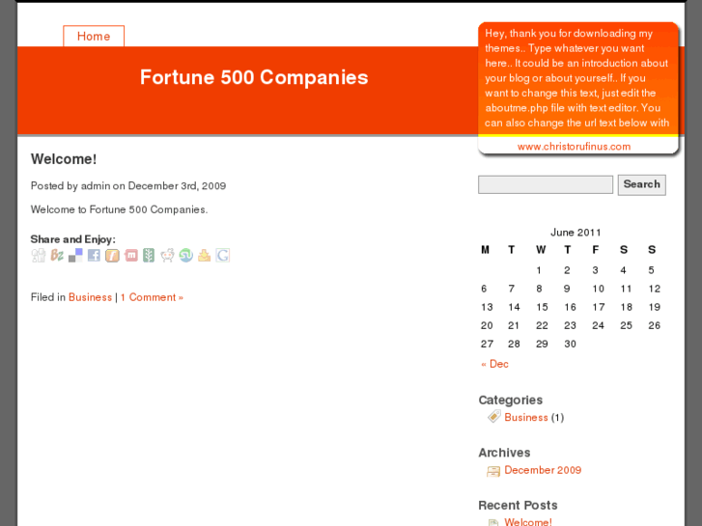Viewport: 702px width, 526px height.
Task: Submit post to Reddit icon
Action: [167, 256]
